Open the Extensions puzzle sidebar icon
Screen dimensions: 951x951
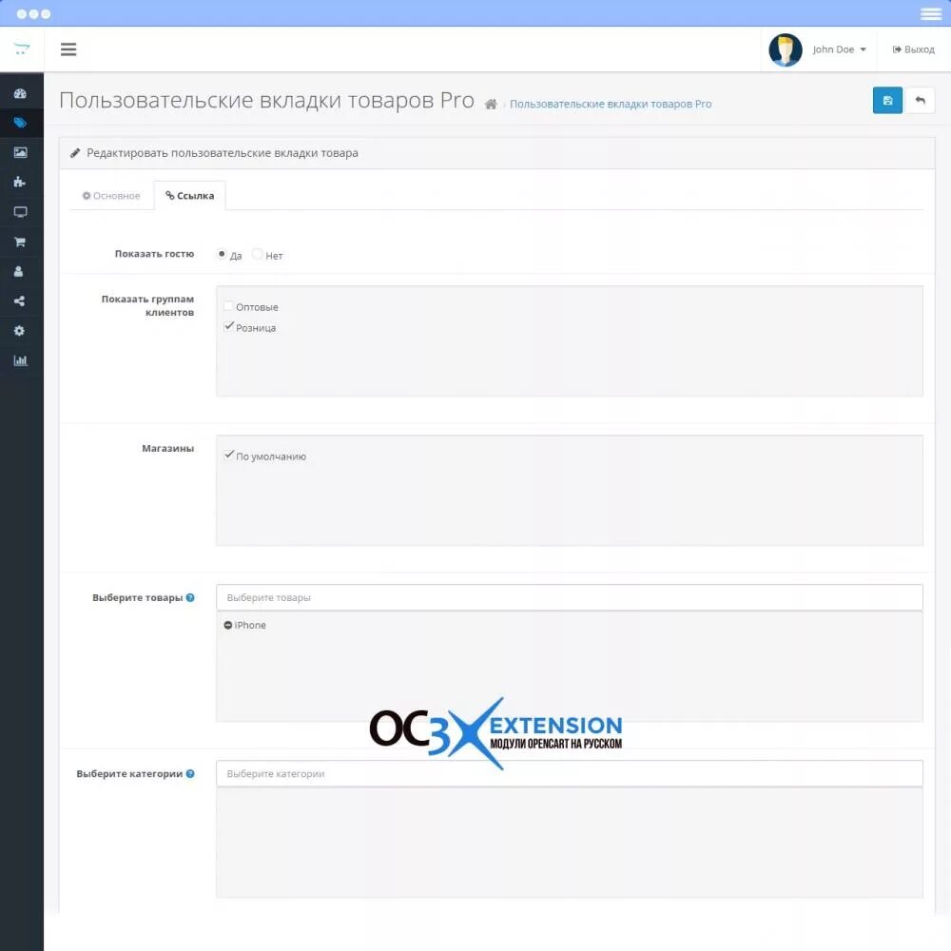click(20, 182)
